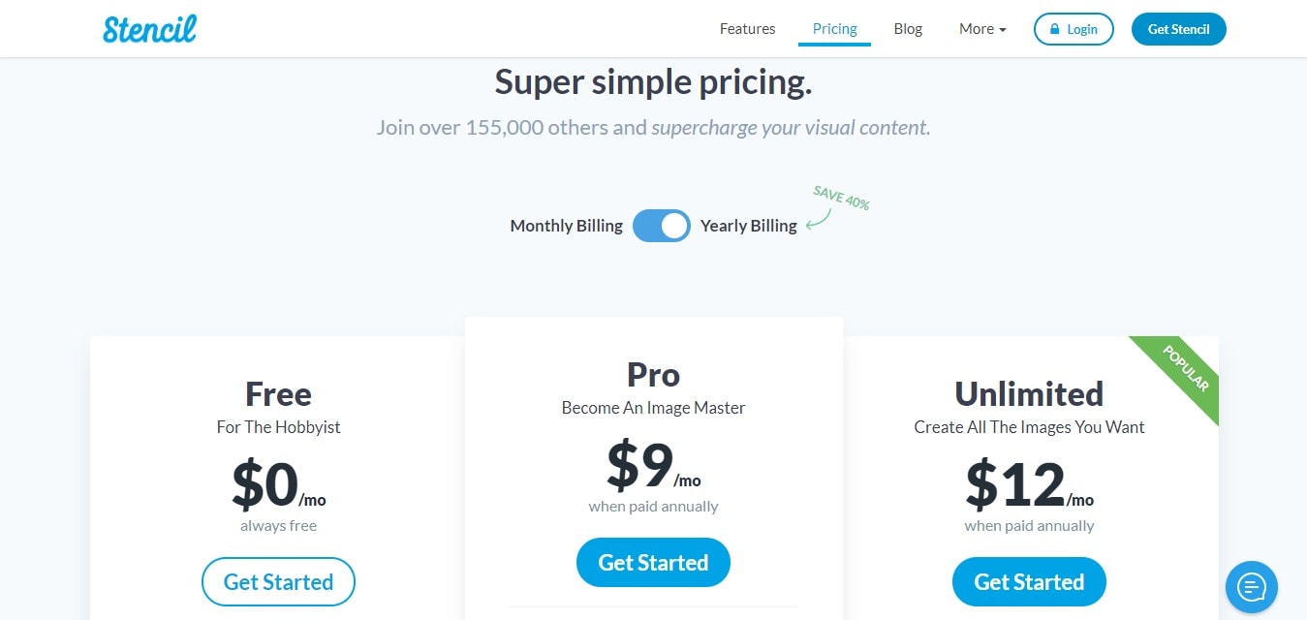
Task: Open the Features page
Action: [x=747, y=29]
